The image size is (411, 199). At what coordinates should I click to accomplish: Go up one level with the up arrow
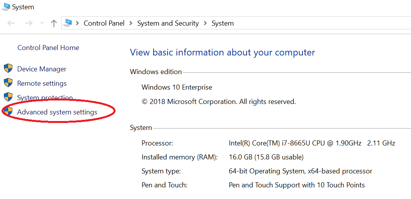(x=54, y=23)
